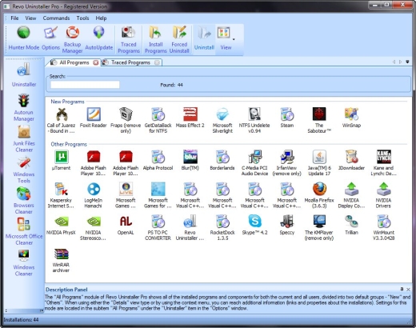Screen dimensions: 416x328
Task: Close the Description Panel
Action: [408, 289]
